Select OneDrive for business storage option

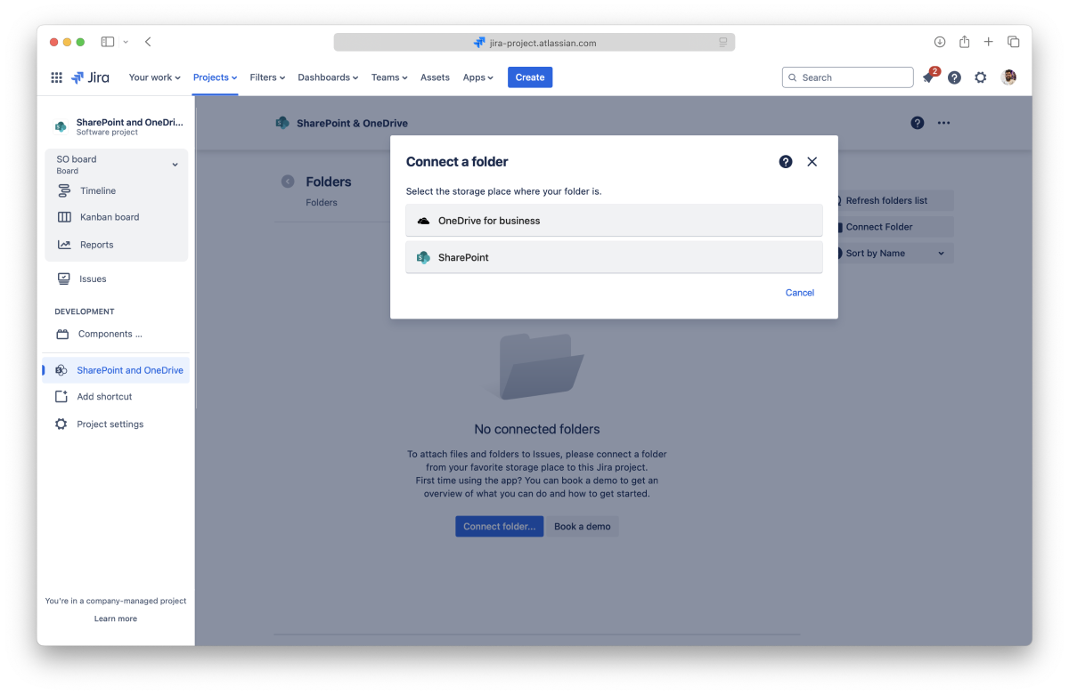click(x=613, y=221)
